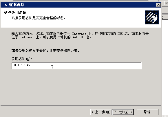Click on the 10.1.1.245 text in the field
The width and height of the screenshot is (168, 117).
tap(21, 65)
